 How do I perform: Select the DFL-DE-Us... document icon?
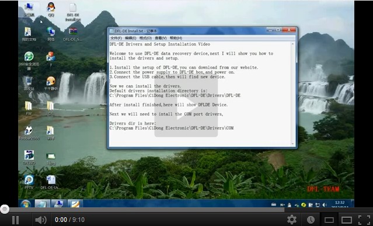[50, 182]
